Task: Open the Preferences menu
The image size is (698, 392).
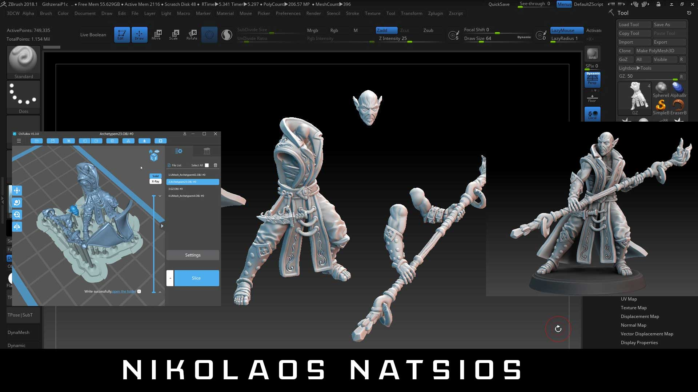Action: click(x=288, y=13)
